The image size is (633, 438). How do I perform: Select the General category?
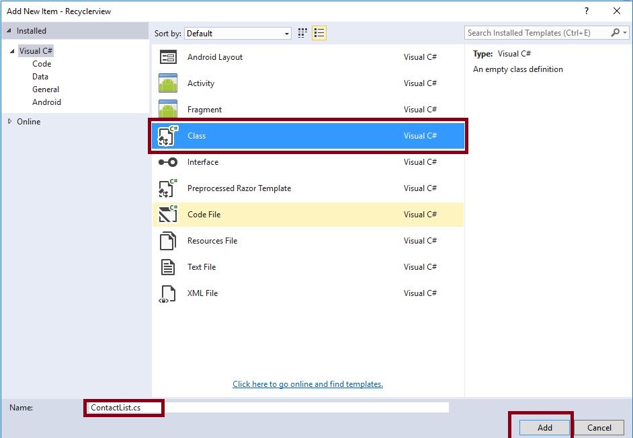pos(46,89)
